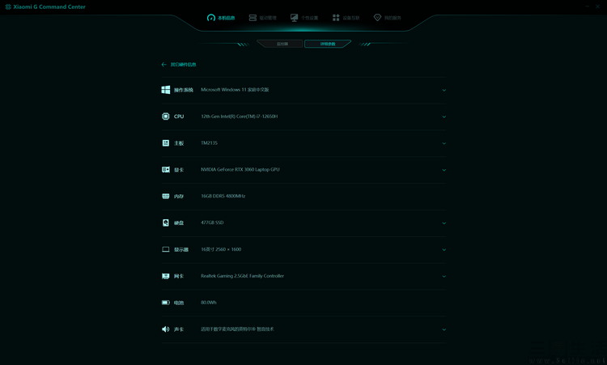The width and height of the screenshot is (607, 365).
Task: Expand the CPU row chevron
Action: point(444,117)
